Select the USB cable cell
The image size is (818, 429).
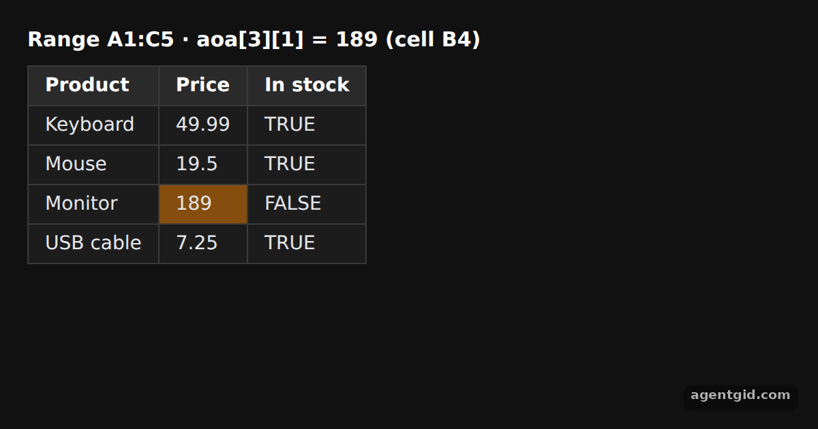click(x=93, y=244)
